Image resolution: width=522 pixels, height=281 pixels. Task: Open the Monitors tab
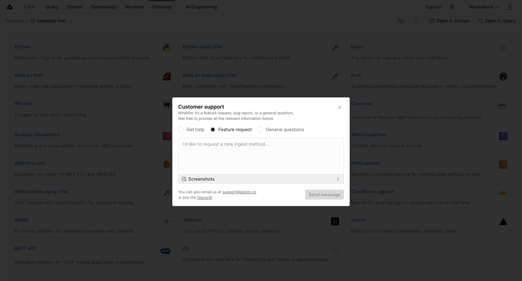[134, 7]
